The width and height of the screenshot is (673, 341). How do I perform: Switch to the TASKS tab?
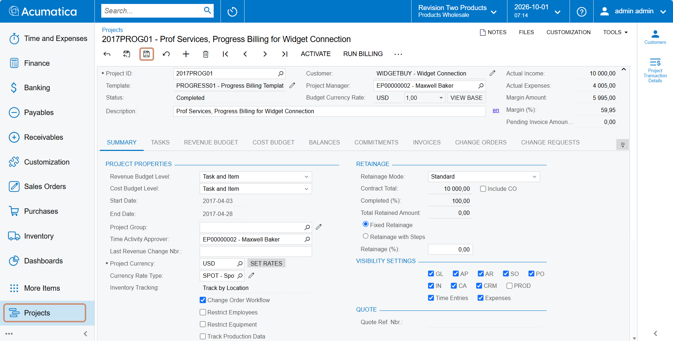point(160,142)
